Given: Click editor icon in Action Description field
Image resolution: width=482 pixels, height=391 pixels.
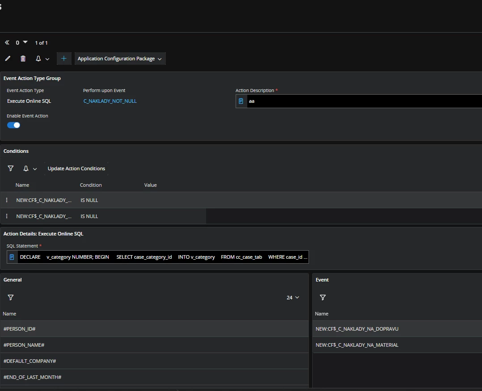Looking at the screenshot, I should coord(241,101).
